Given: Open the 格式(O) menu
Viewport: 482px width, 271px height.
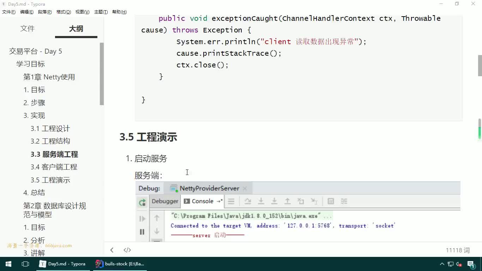Looking at the screenshot, I should point(64,12).
